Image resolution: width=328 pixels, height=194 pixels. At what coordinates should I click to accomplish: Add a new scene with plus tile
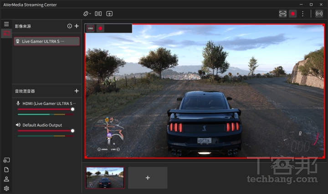[x=148, y=178]
